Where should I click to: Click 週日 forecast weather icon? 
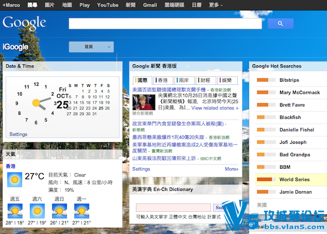pyautogui.click(x=60, y=211)
